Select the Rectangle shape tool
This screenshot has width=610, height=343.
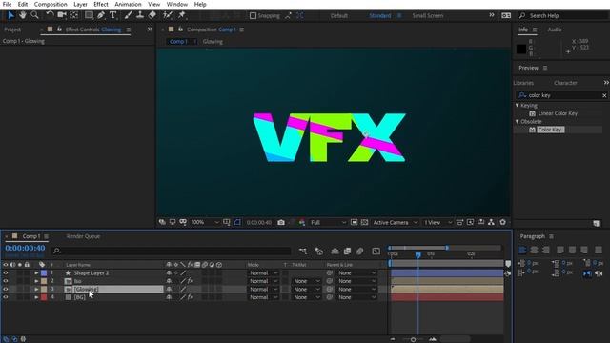pos(89,15)
